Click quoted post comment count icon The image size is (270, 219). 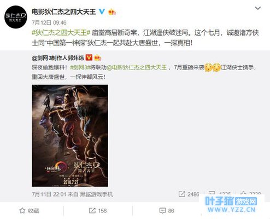click(212, 193)
